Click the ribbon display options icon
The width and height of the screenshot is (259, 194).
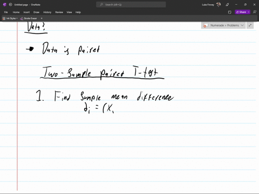[x=255, y=12]
